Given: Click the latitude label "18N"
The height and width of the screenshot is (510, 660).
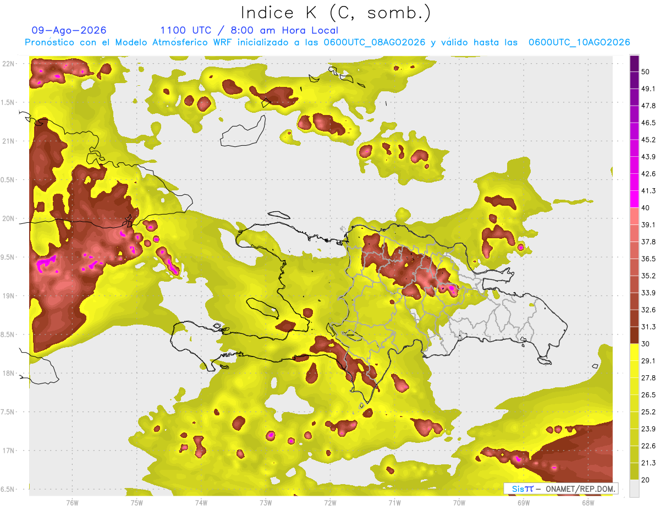Looking at the screenshot, I should 8,374.
